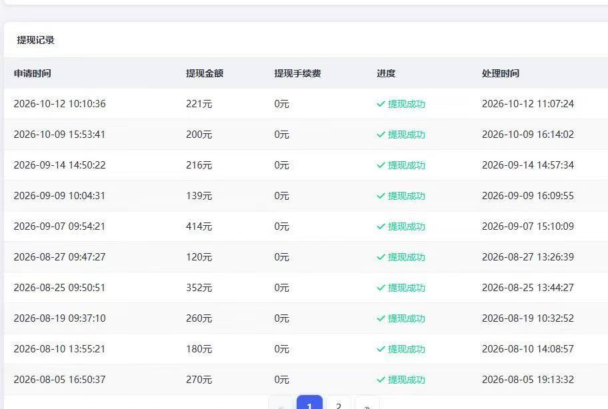Viewport: 608px width, 409px height.
Task: Go to pagination page 2
Action: click(339, 403)
